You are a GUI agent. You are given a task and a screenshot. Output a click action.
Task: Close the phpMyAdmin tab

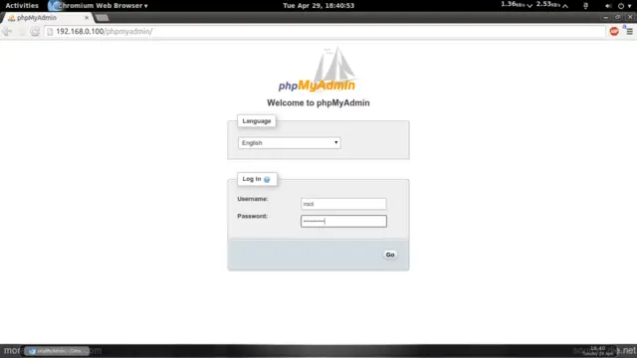[x=87, y=18]
